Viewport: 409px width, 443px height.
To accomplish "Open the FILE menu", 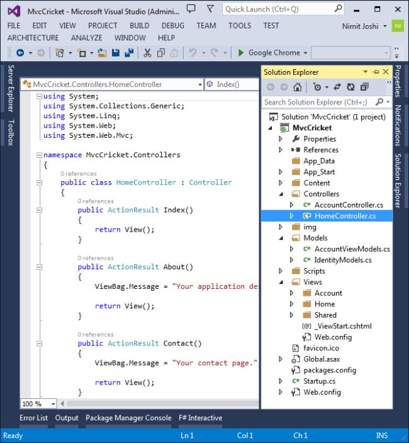I will pos(14,26).
